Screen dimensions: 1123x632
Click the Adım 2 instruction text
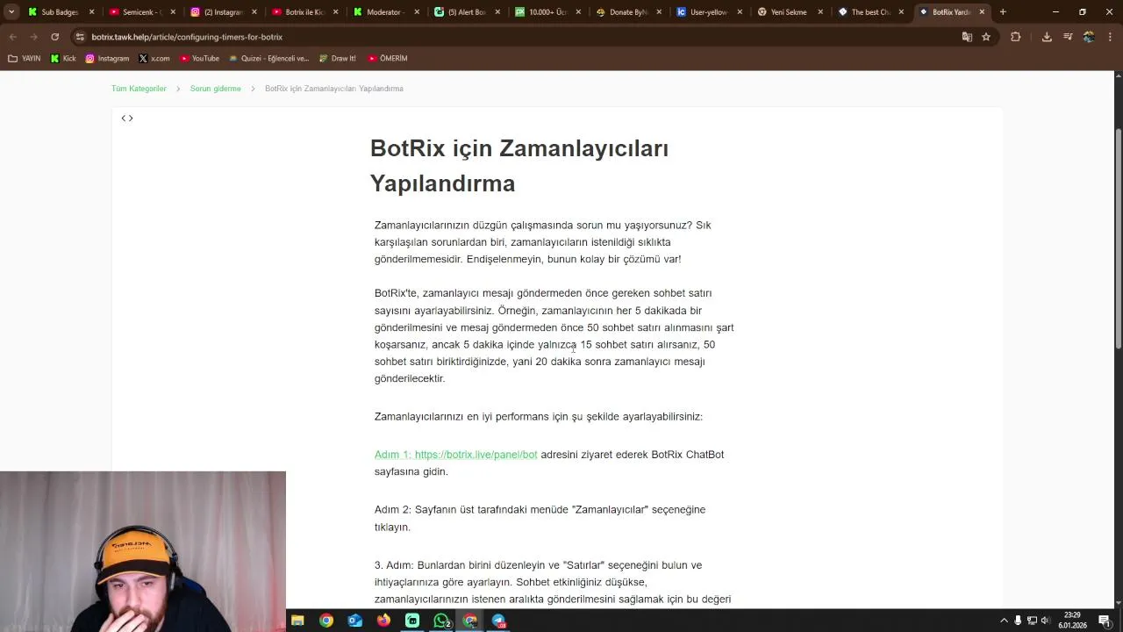click(540, 518)
